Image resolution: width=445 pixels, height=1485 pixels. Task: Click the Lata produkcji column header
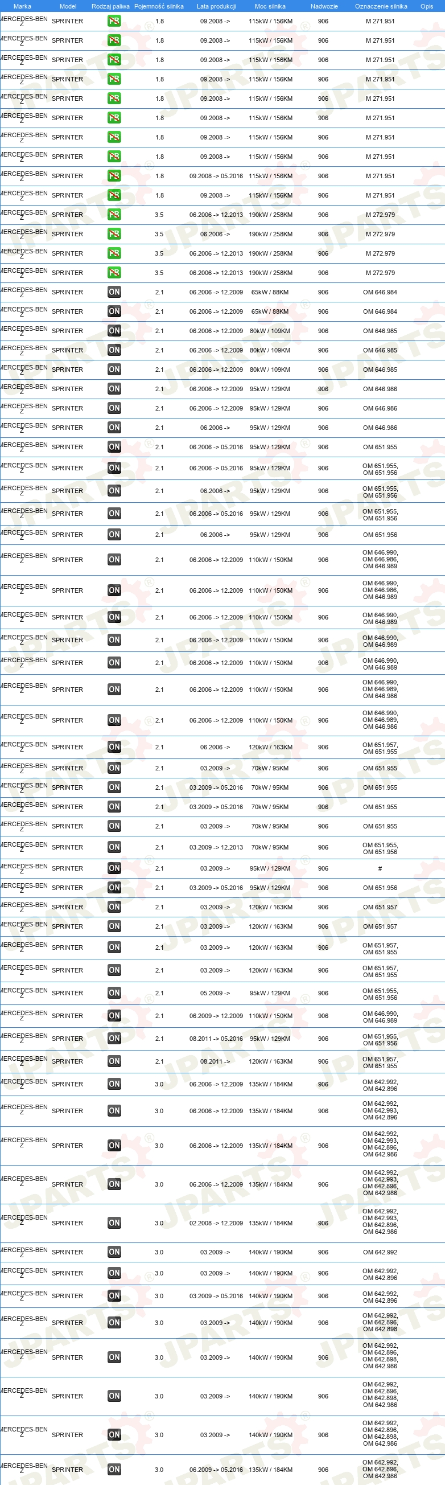216,6
